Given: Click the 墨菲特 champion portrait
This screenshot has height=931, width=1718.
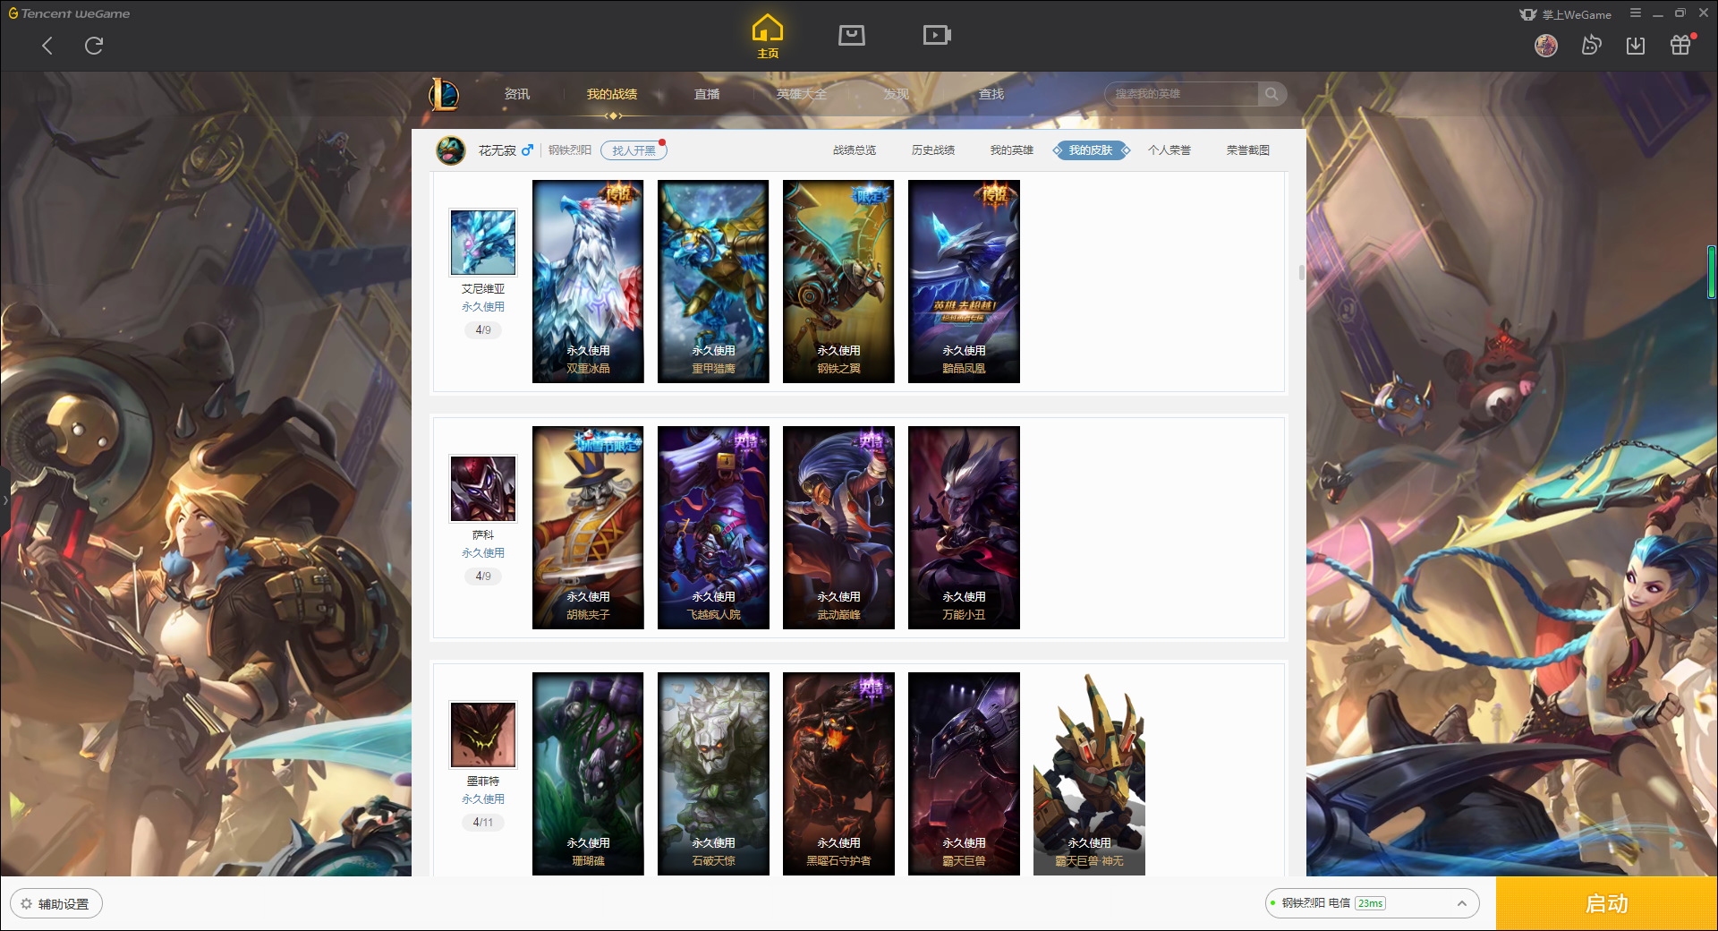Looking at the screenshot, I should coord(483,735).
